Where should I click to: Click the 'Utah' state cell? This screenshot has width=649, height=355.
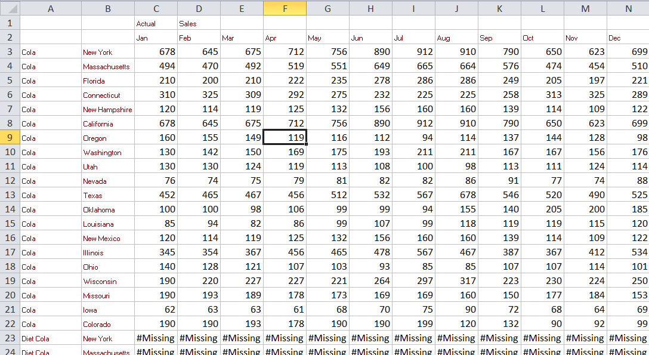108,166
